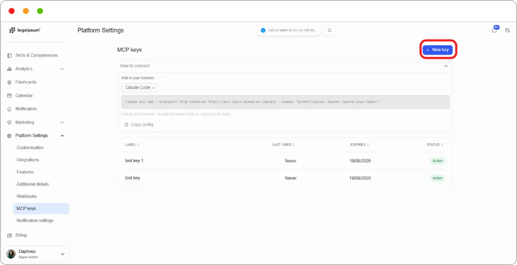
Task: Sort the table by EXPIRES column
Action: pyautogui.click(x=360, y=145)
